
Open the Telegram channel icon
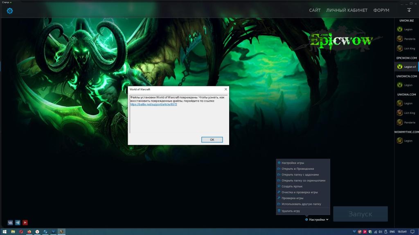click(18, 222)
